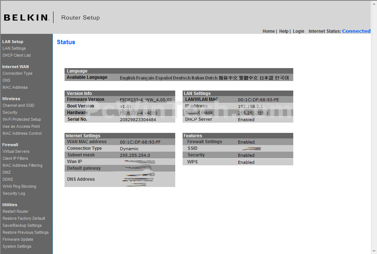Open Restore Previous Settings

pyautogui.click(x=26, y=232)
